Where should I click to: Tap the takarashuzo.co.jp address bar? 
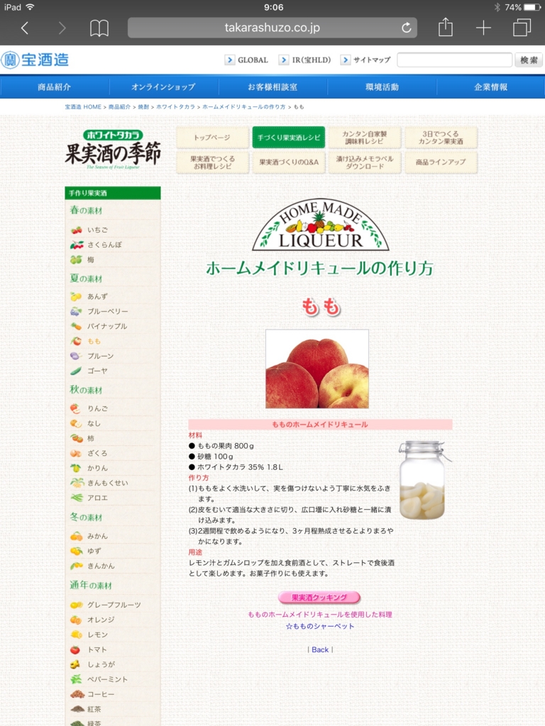point(272,28)
